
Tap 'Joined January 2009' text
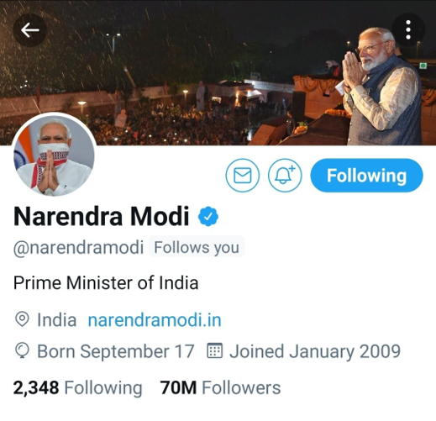[x=315, y=351]
